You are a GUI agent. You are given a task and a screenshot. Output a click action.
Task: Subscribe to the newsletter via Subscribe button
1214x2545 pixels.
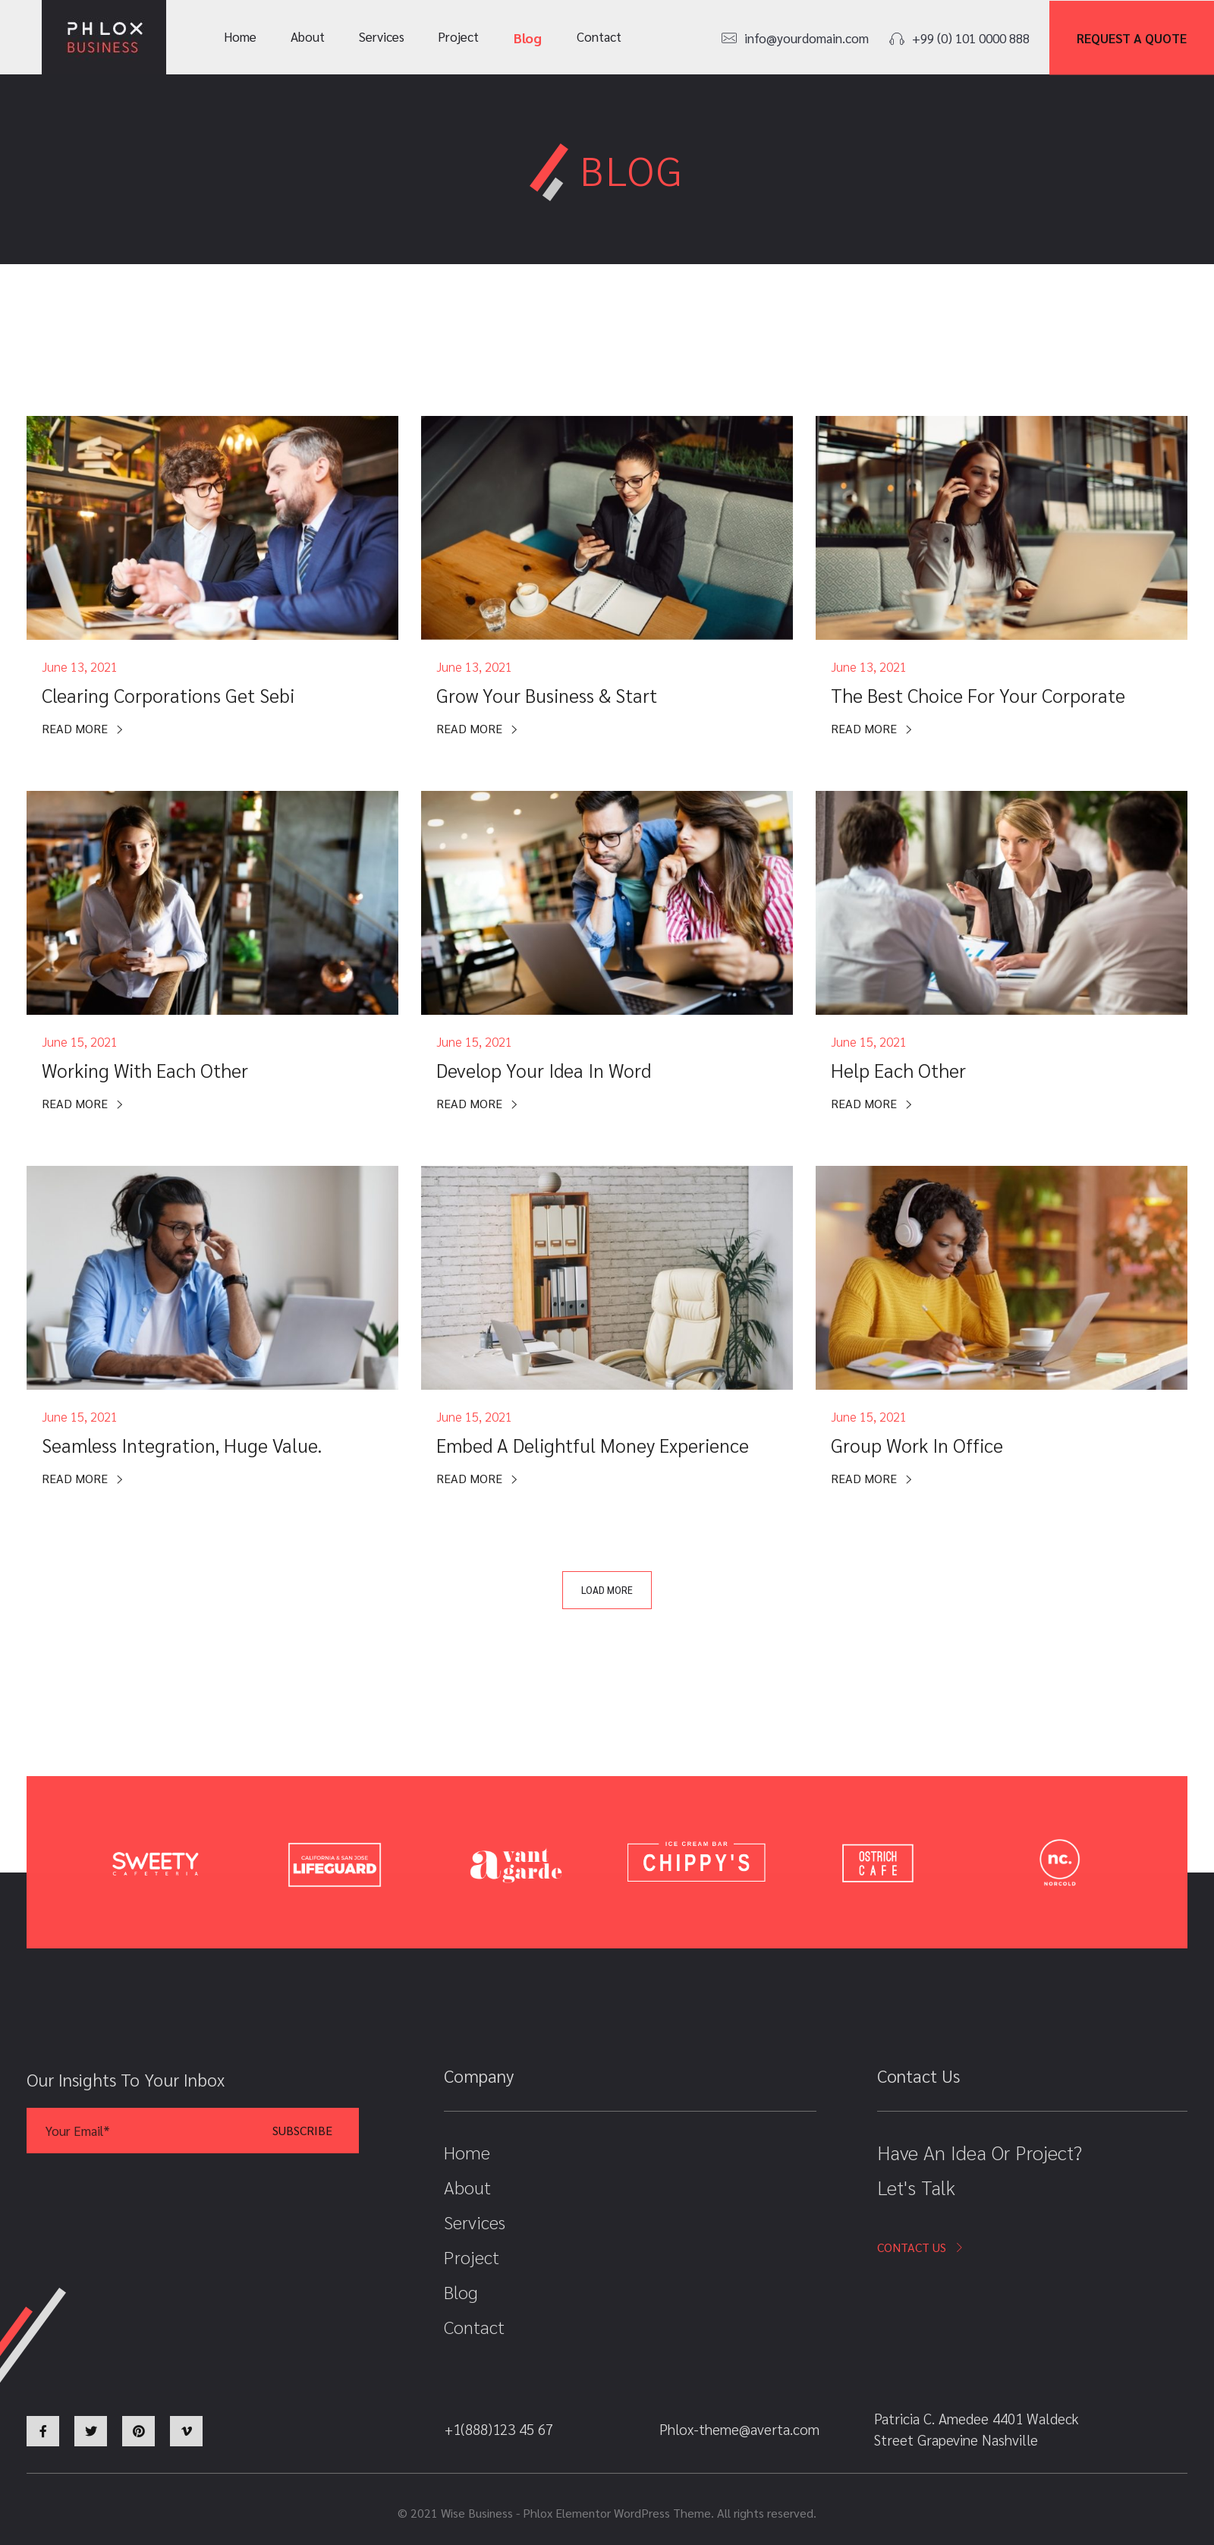(x=302, y=2130)
